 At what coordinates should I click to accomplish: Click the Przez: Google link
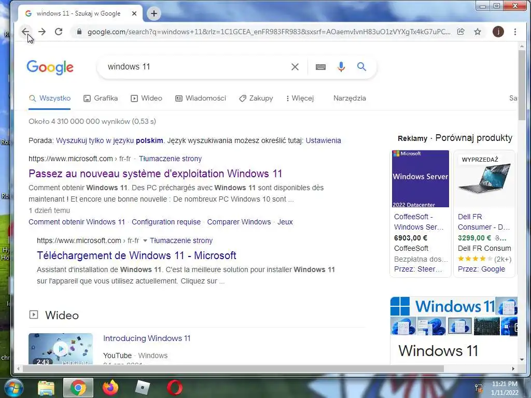[x=481, y=269]
